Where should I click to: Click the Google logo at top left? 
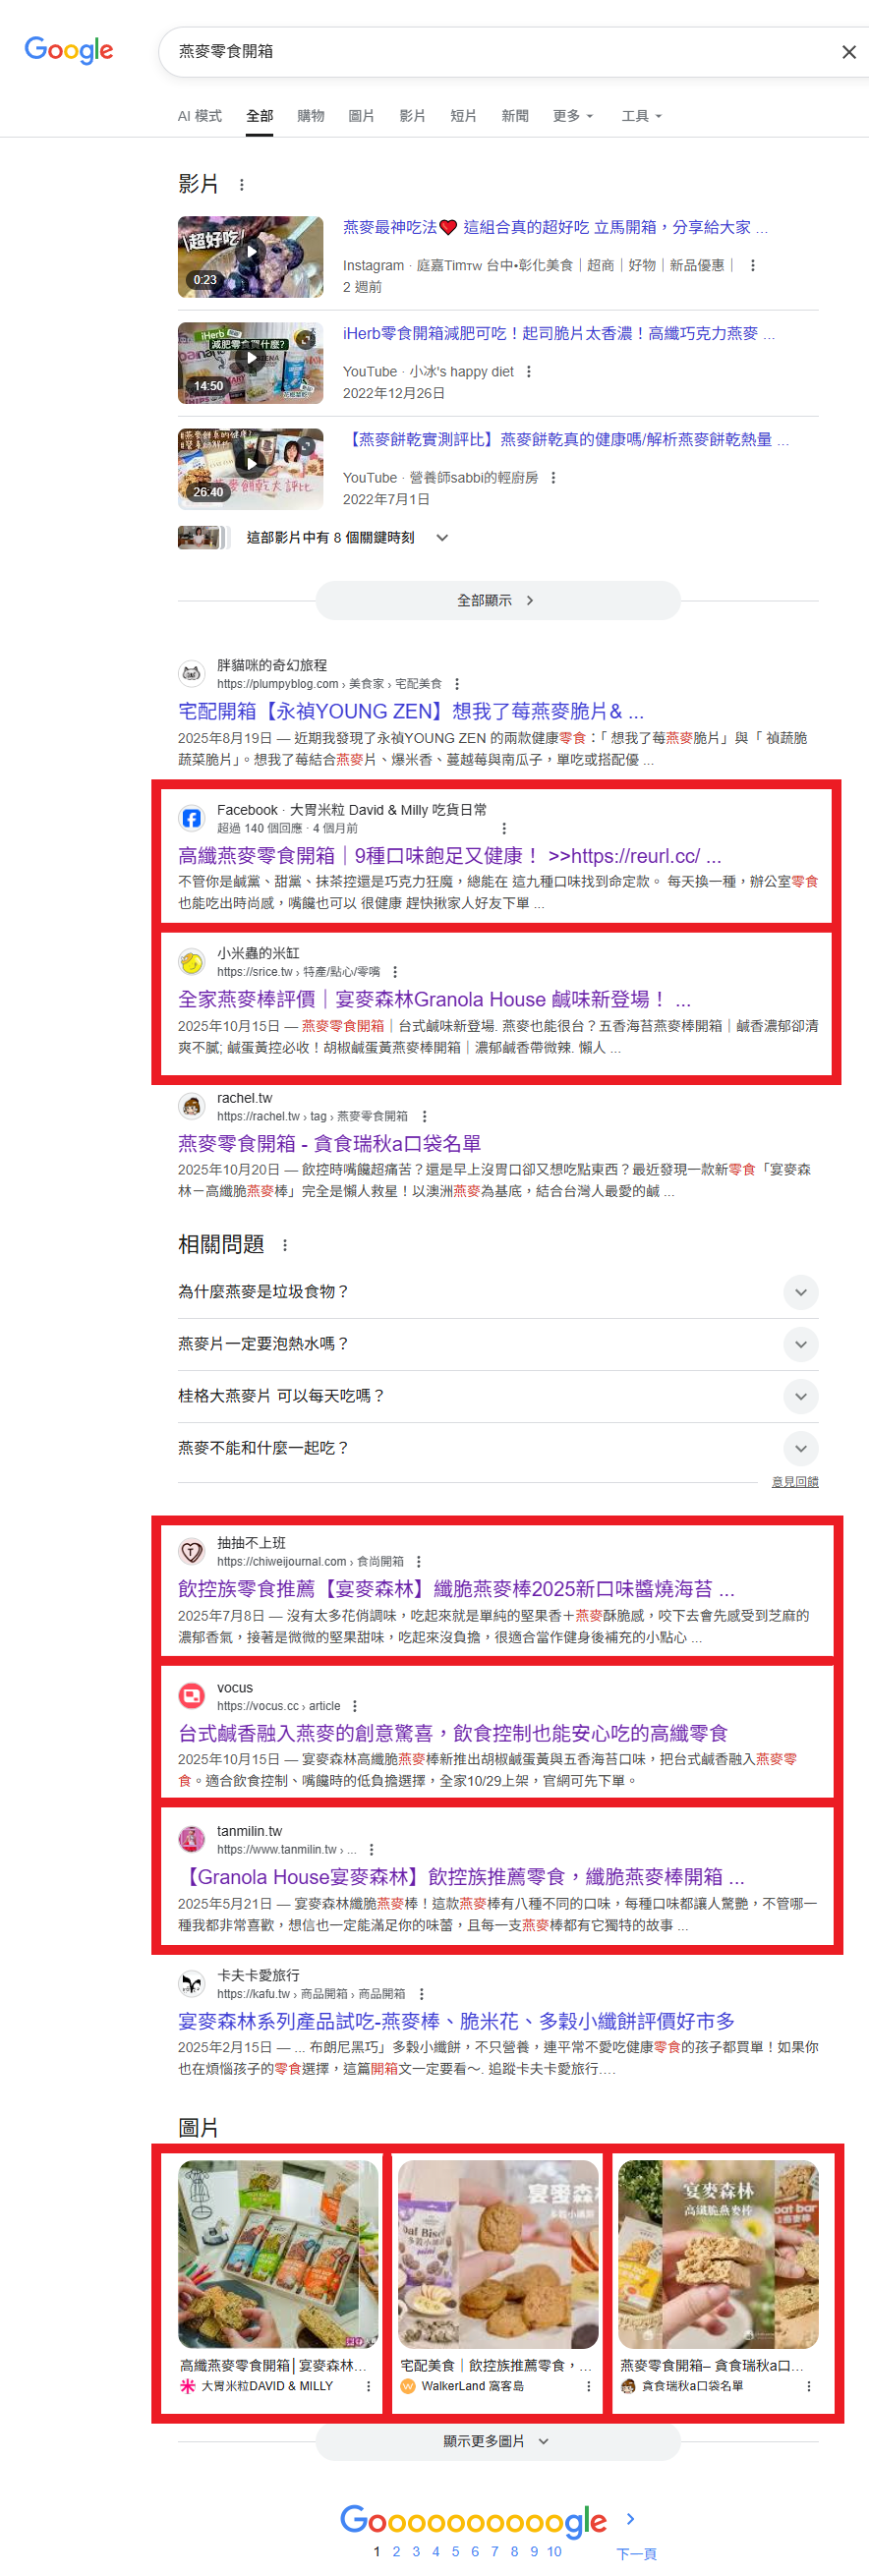pyautogui.click(x=68, y=50)
